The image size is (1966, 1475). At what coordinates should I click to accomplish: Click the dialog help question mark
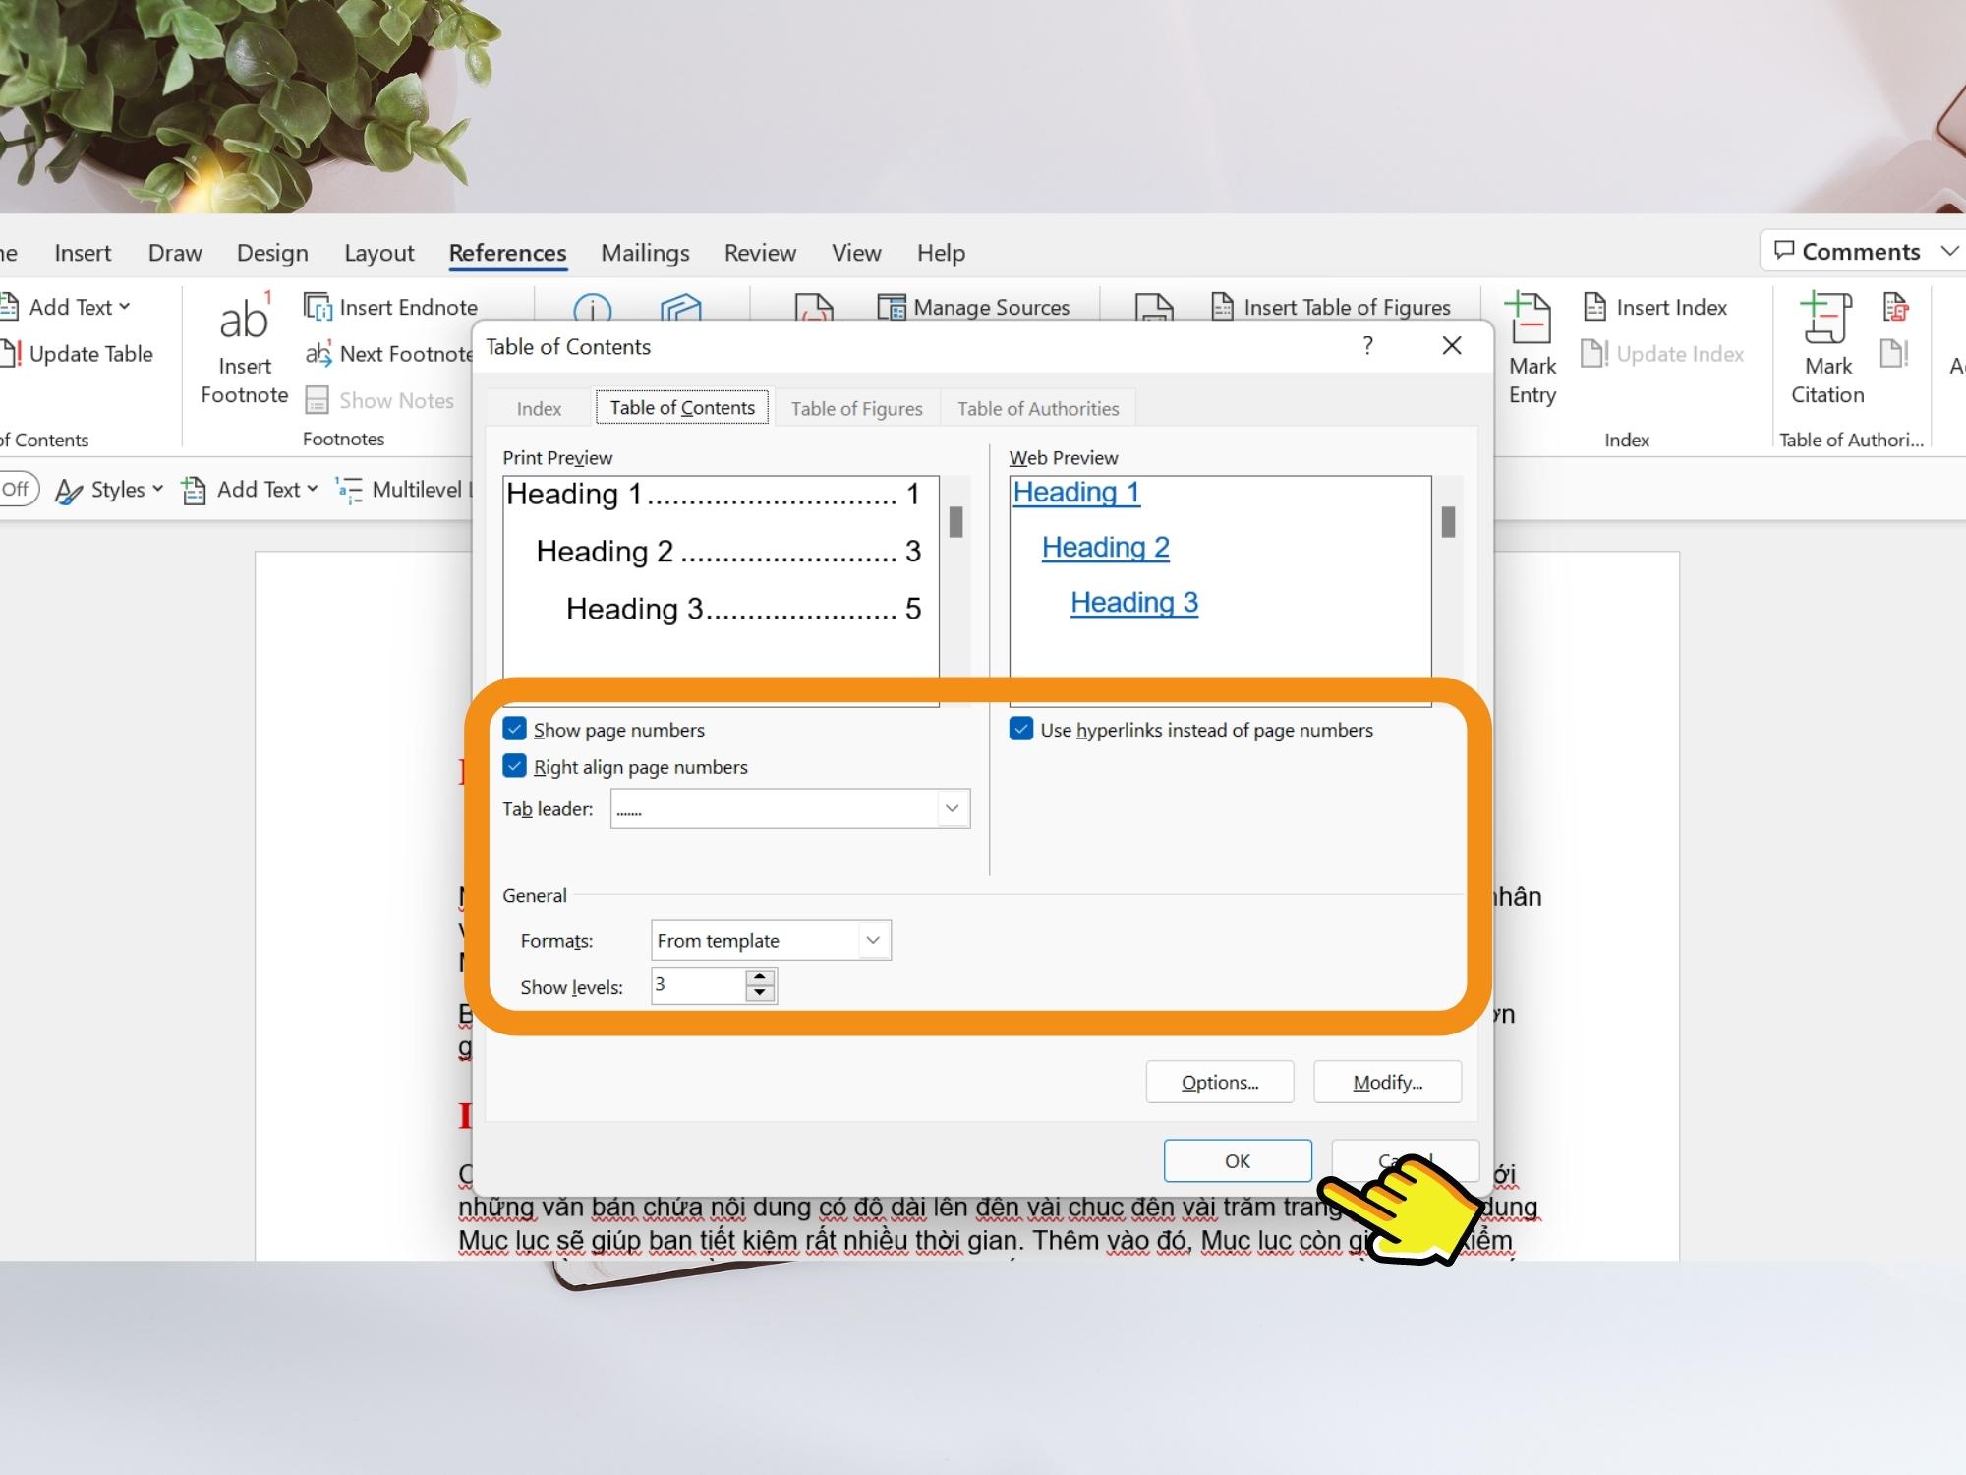tap(1367, 345)
